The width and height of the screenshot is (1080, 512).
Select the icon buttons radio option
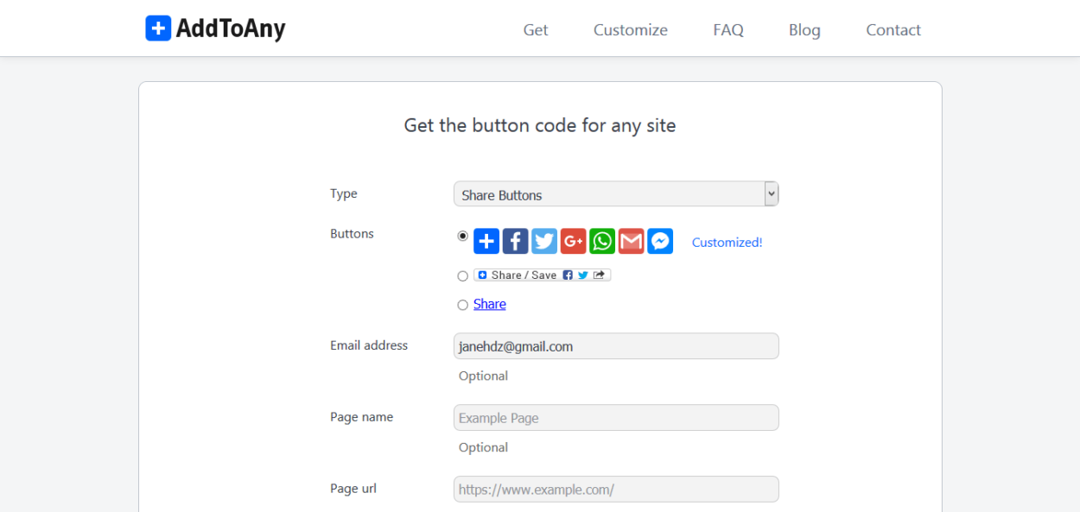pos(462,236)
